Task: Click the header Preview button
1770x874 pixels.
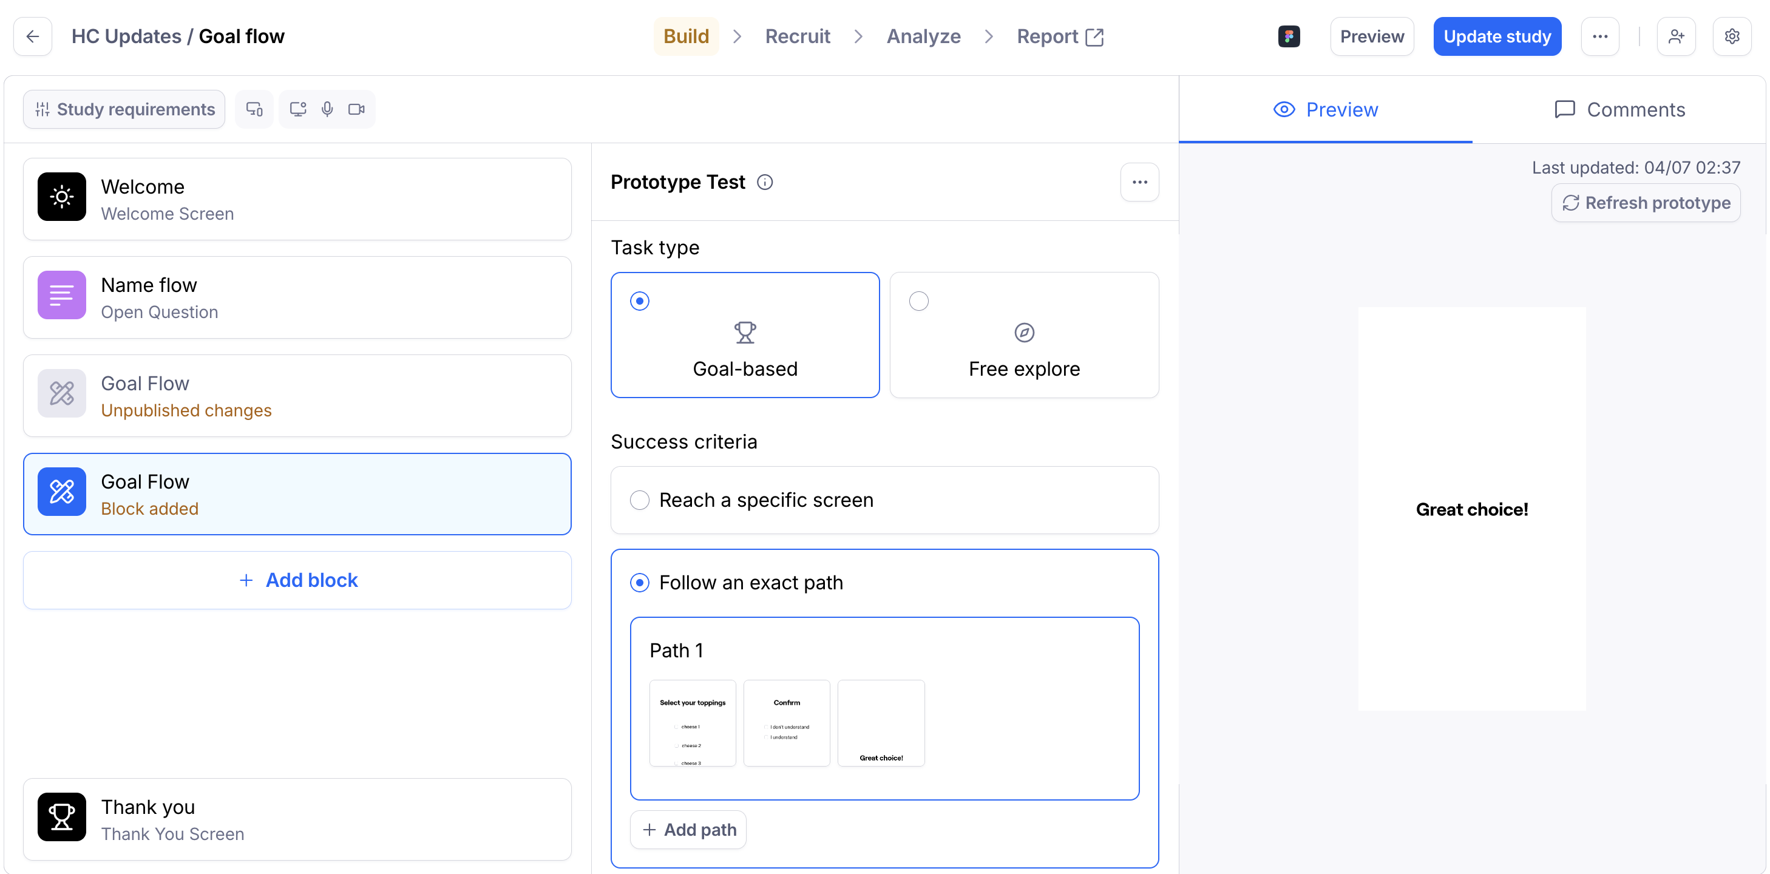Action: 1371,36
